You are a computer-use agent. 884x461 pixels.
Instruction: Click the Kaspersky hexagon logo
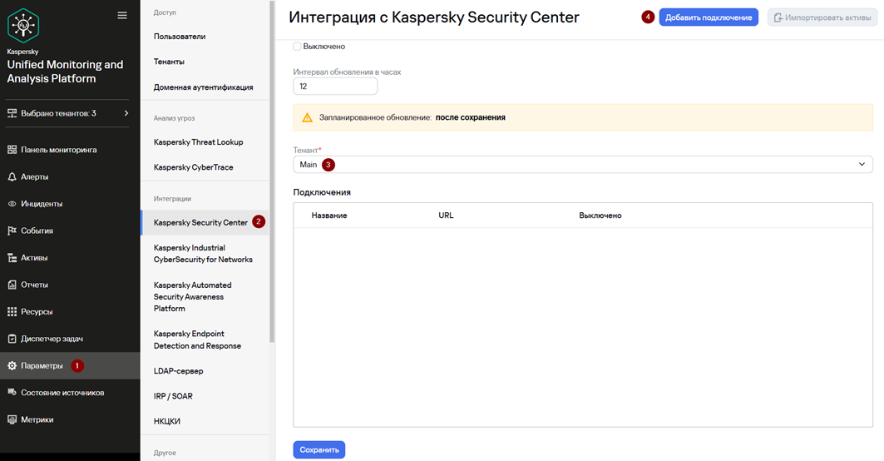pos(23,26)
